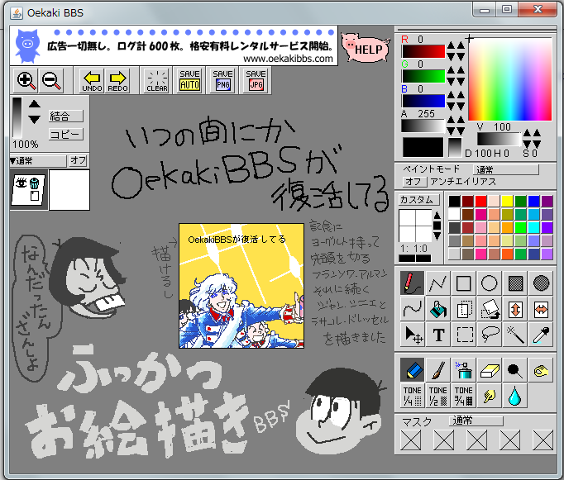Click the SAVE AUTO icon
564x480 pixels.
pyautogui.click(x=189, y=80)
